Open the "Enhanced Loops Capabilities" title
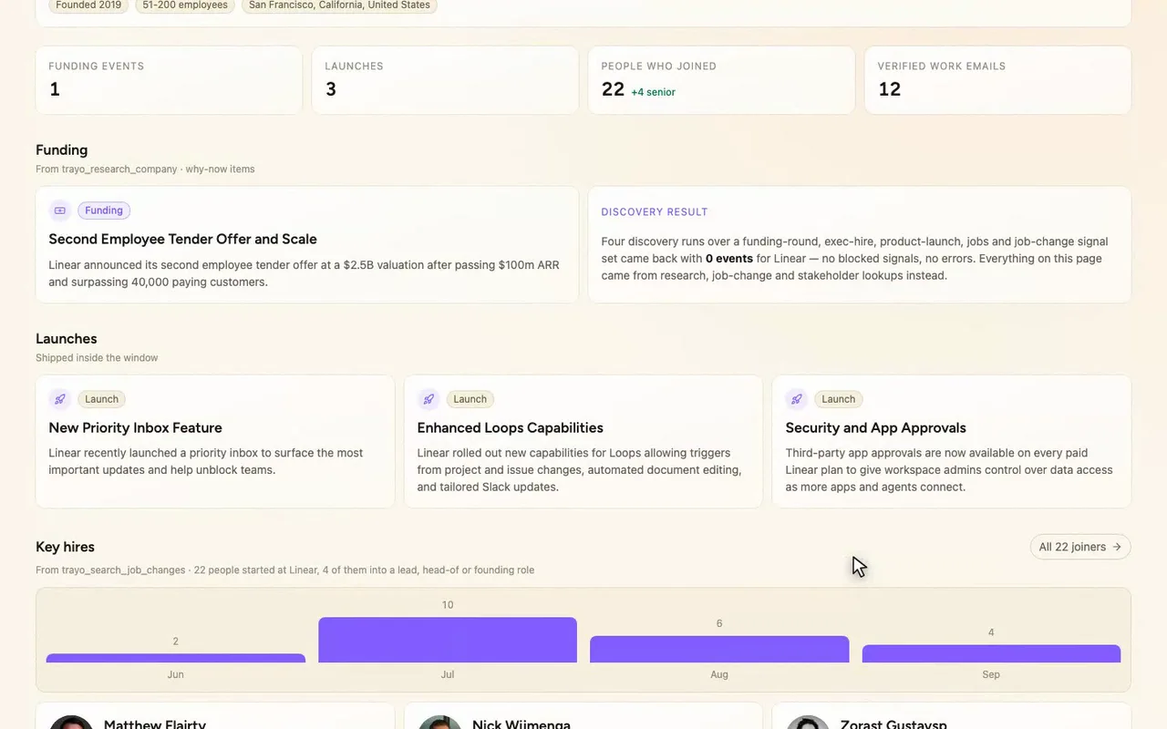Image resolution: width=1167 pixels, height=729 pixels. [510, 427]
